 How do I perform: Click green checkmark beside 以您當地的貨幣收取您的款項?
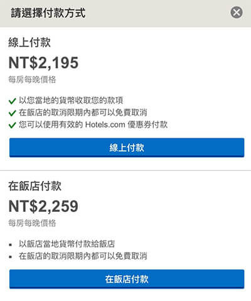pos(13,101)
